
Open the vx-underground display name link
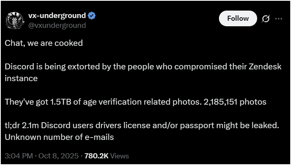tap(57, 16)
